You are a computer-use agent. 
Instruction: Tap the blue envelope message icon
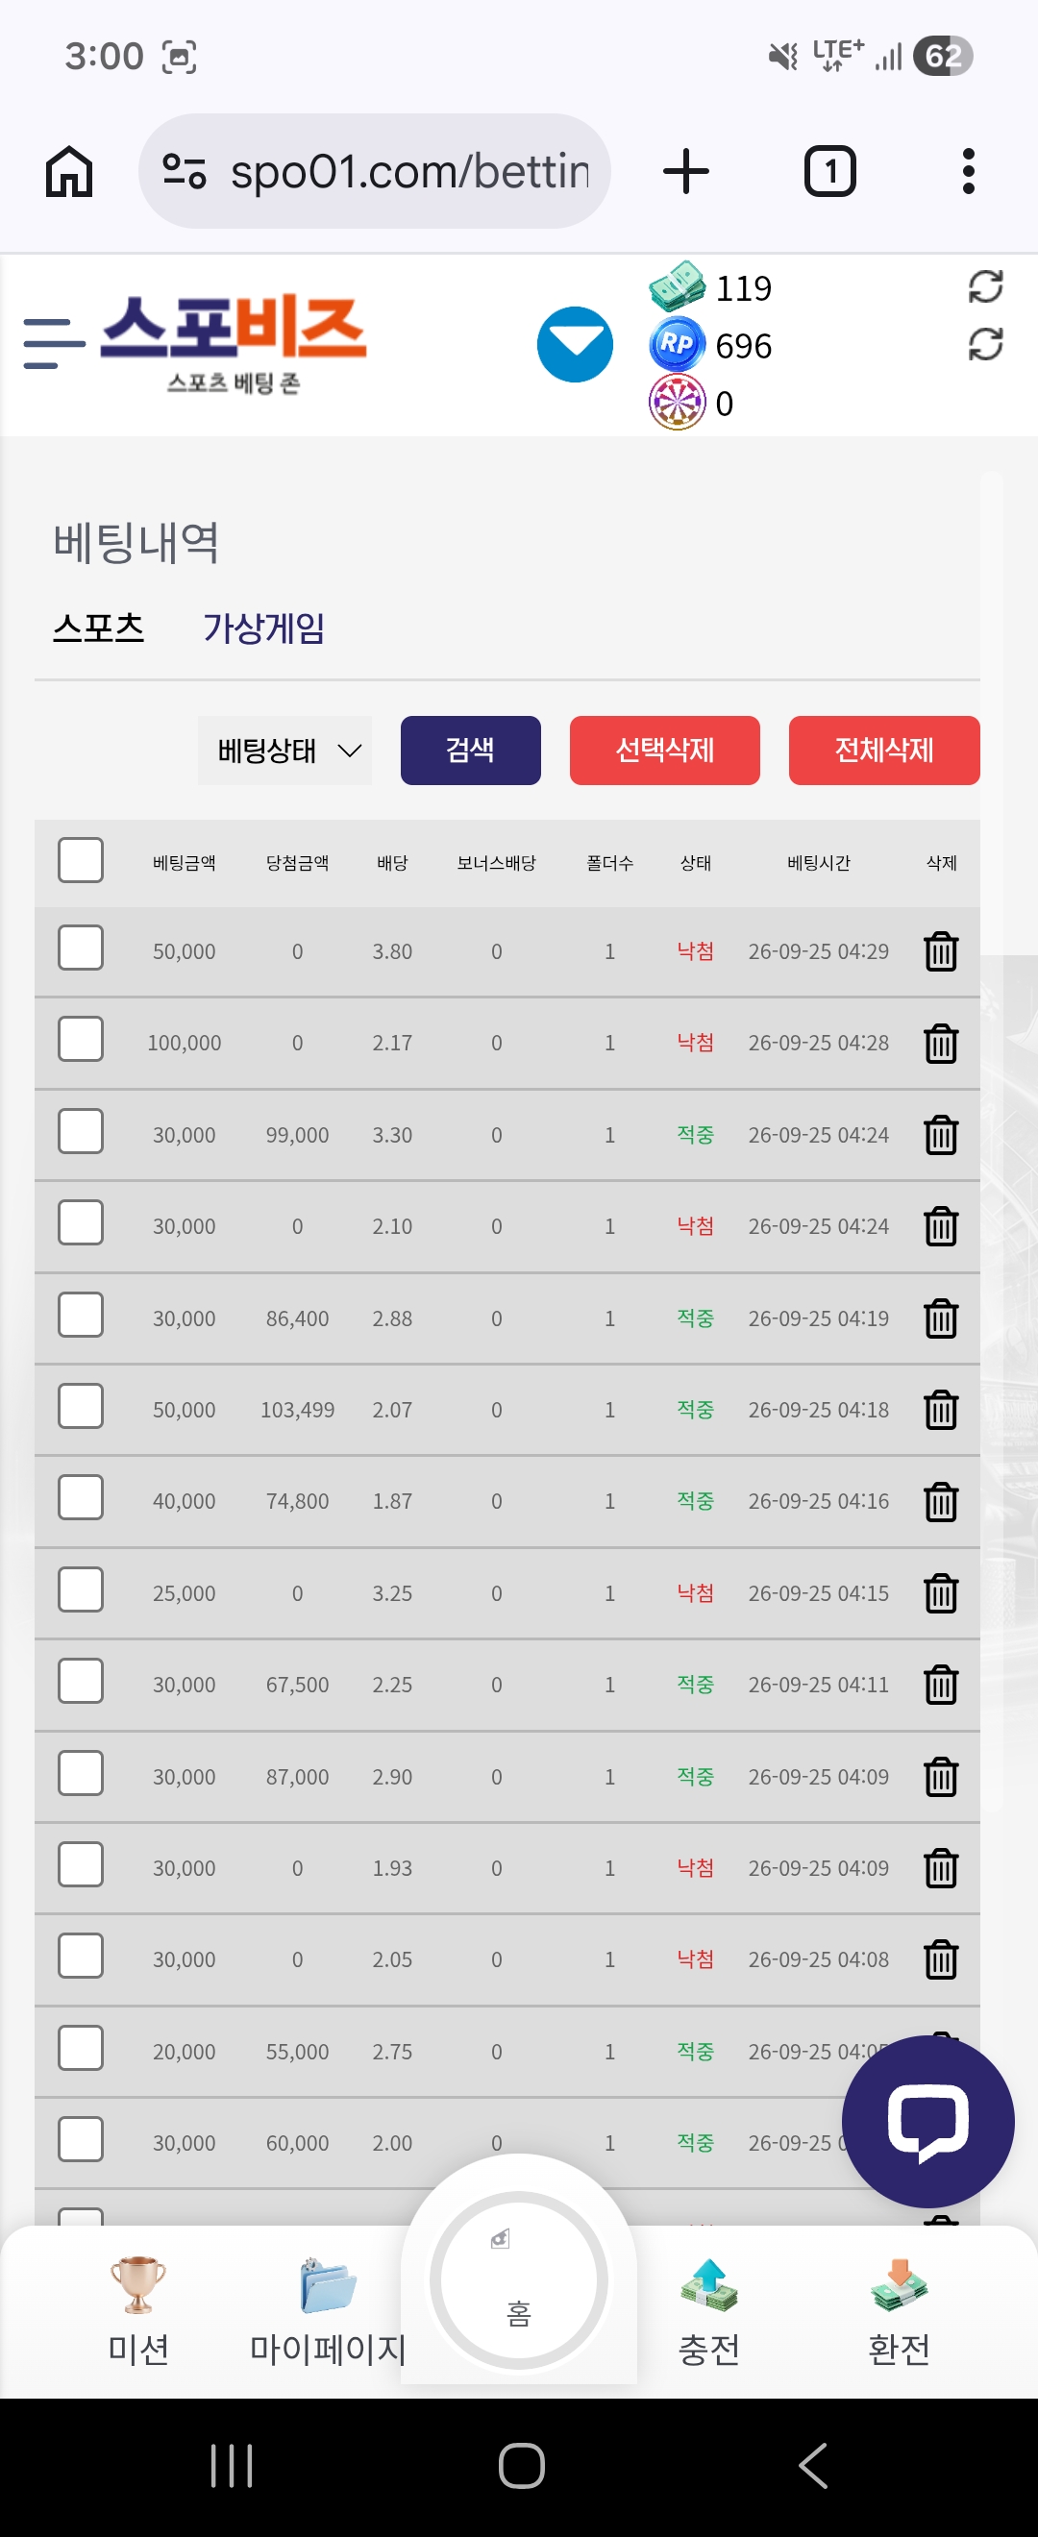click(575, 345)
